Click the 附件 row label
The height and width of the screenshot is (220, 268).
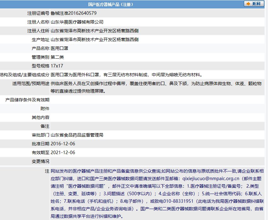click(45, 109)
